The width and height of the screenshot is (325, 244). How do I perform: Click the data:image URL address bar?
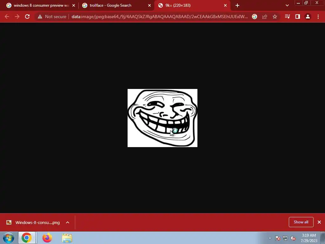(x=160, y=17)
